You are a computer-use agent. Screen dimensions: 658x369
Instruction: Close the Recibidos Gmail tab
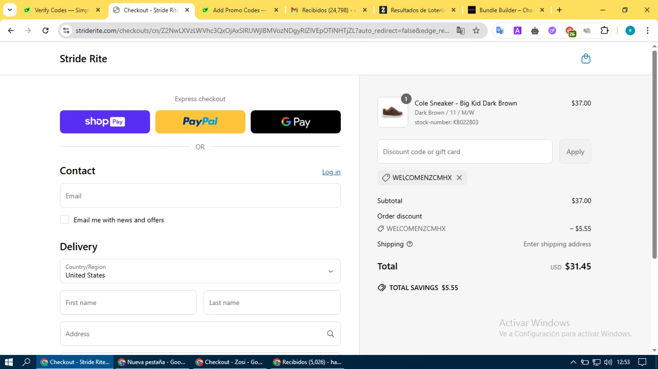click(x=365, y=10)
